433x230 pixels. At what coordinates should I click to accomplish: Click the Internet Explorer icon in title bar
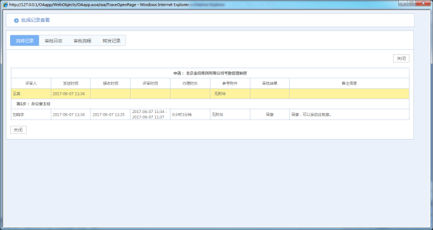click(5, 4)
